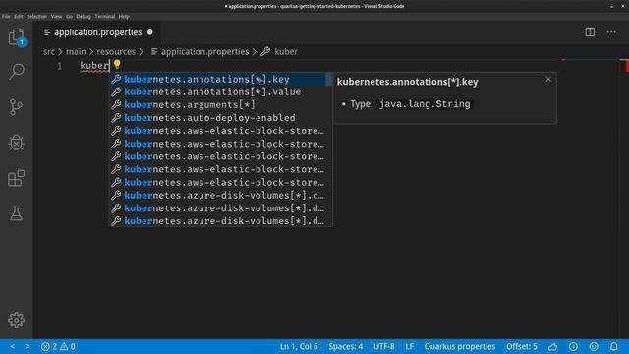
Task: Open the Test flask view
Action: click(16, 213)
